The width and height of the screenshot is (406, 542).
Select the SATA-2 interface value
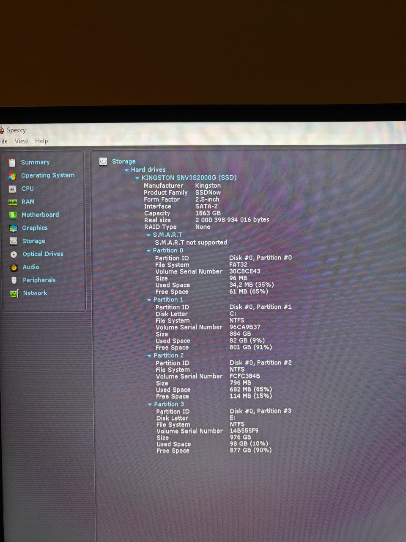click(x=206, y=206)
